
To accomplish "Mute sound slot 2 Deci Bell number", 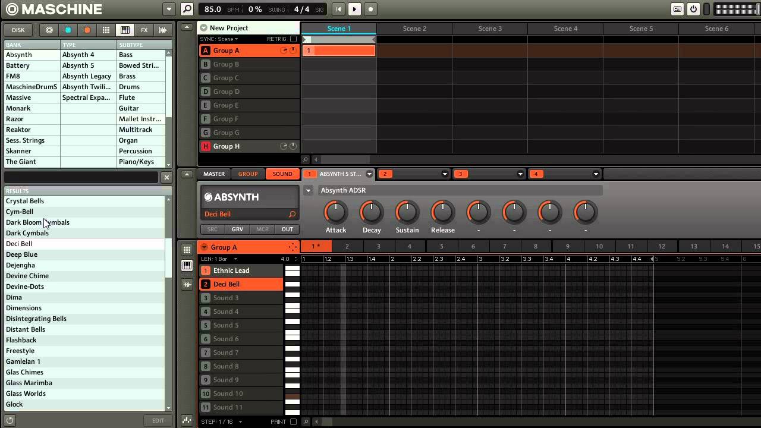I will click(x=206, y=284).
